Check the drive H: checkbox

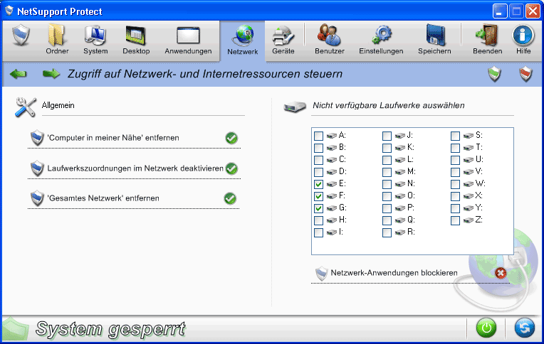pyautogui.click(x=318, y=220)
